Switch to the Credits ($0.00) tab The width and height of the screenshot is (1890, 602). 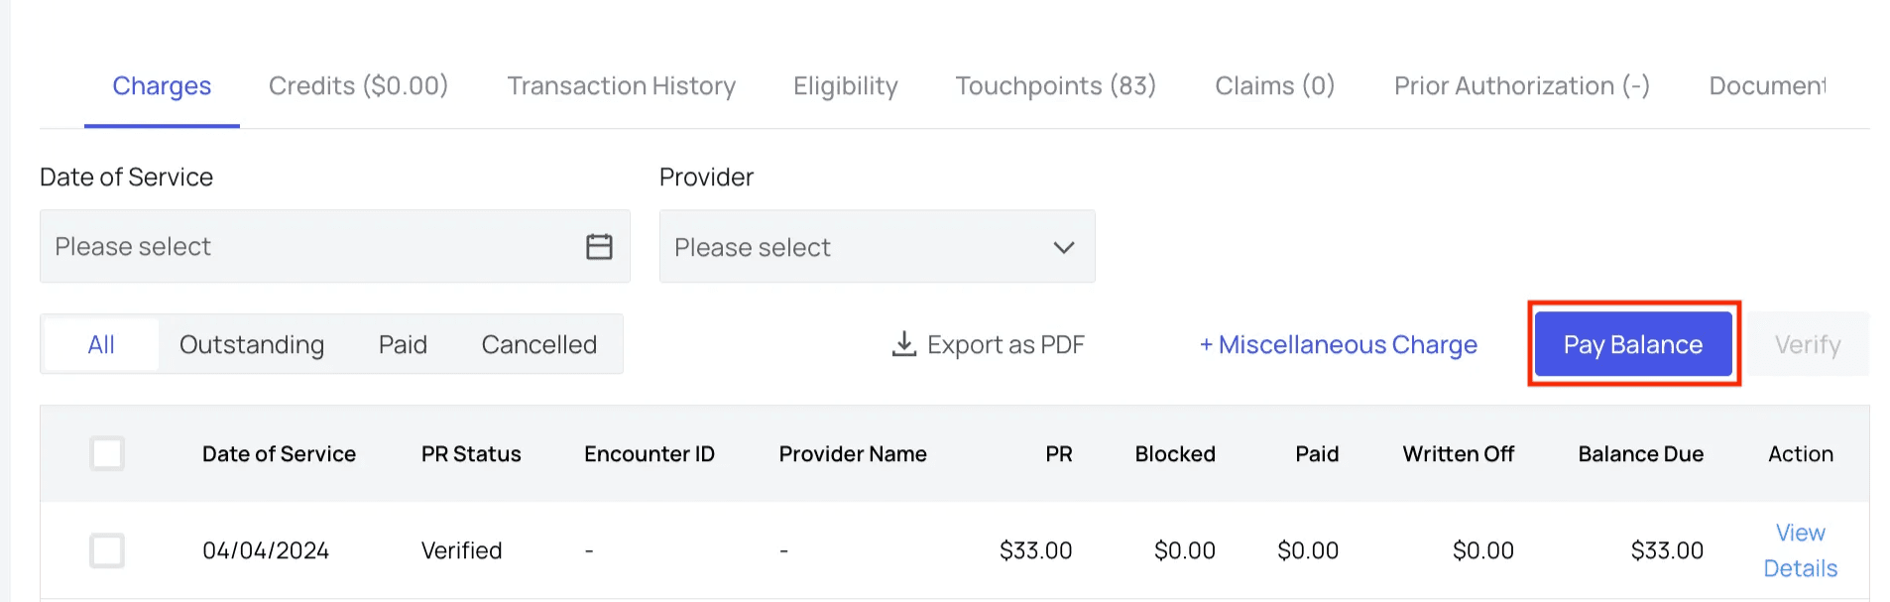(358, 86)
